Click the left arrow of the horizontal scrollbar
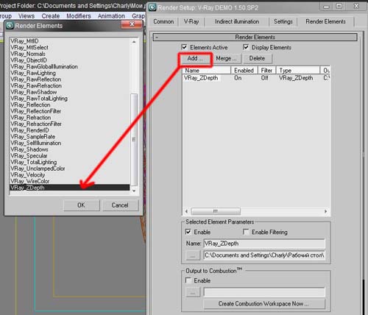 186,211
